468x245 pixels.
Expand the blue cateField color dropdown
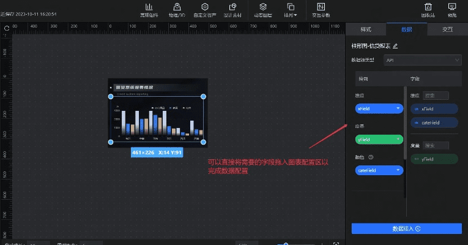(398, 170)
